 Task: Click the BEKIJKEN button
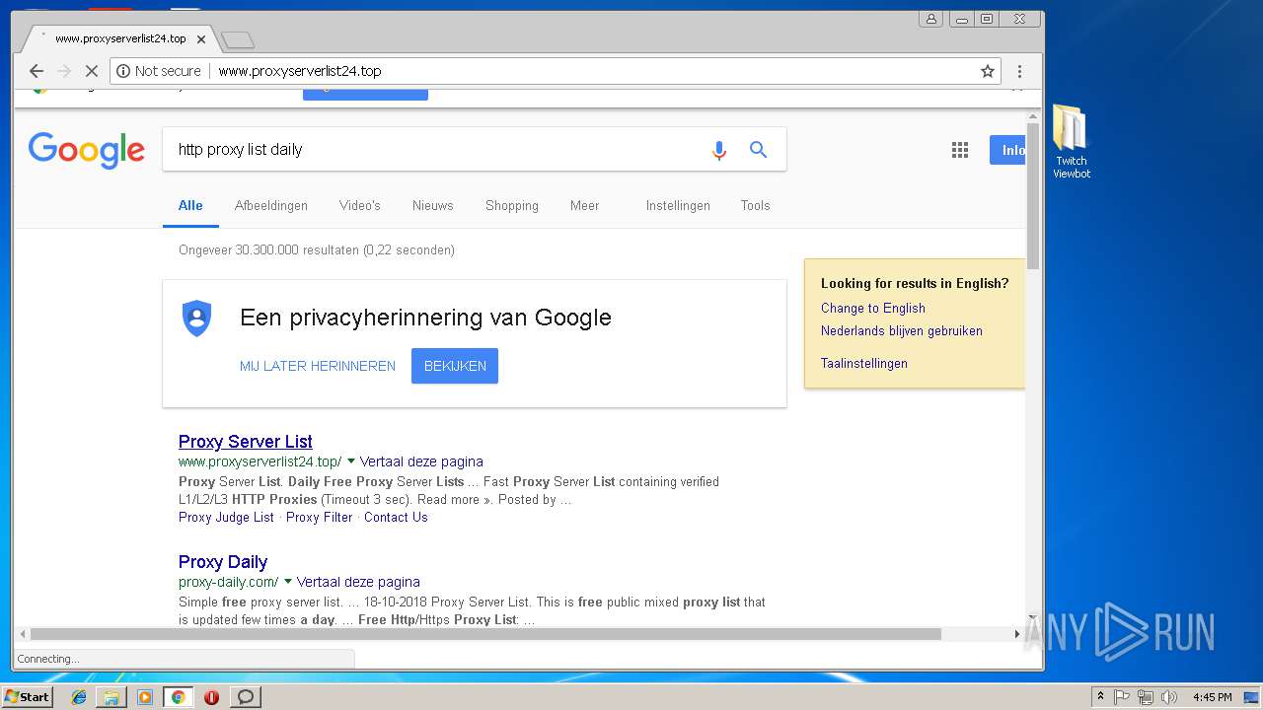[455, 366]
